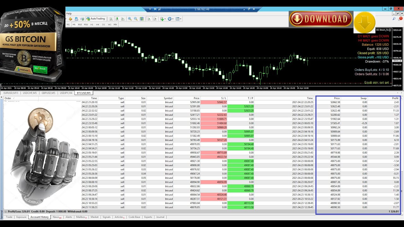404x227 pixels.
Task: Toggle the chart shift icon
Action: (155, 19)
